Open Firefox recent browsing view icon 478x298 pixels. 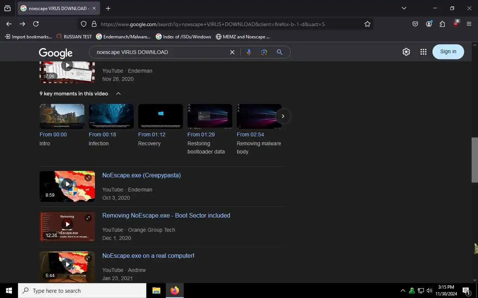tap(7, 8)
